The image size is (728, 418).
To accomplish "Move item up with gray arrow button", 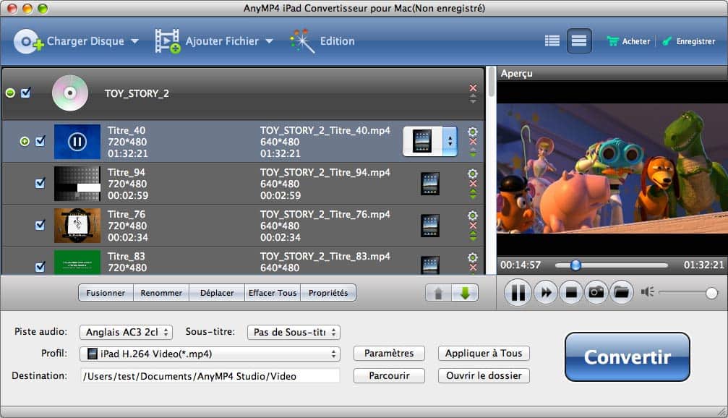I will coord(438,293).
